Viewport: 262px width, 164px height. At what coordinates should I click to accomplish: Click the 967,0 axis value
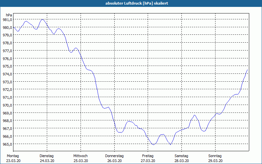(7, 129)
